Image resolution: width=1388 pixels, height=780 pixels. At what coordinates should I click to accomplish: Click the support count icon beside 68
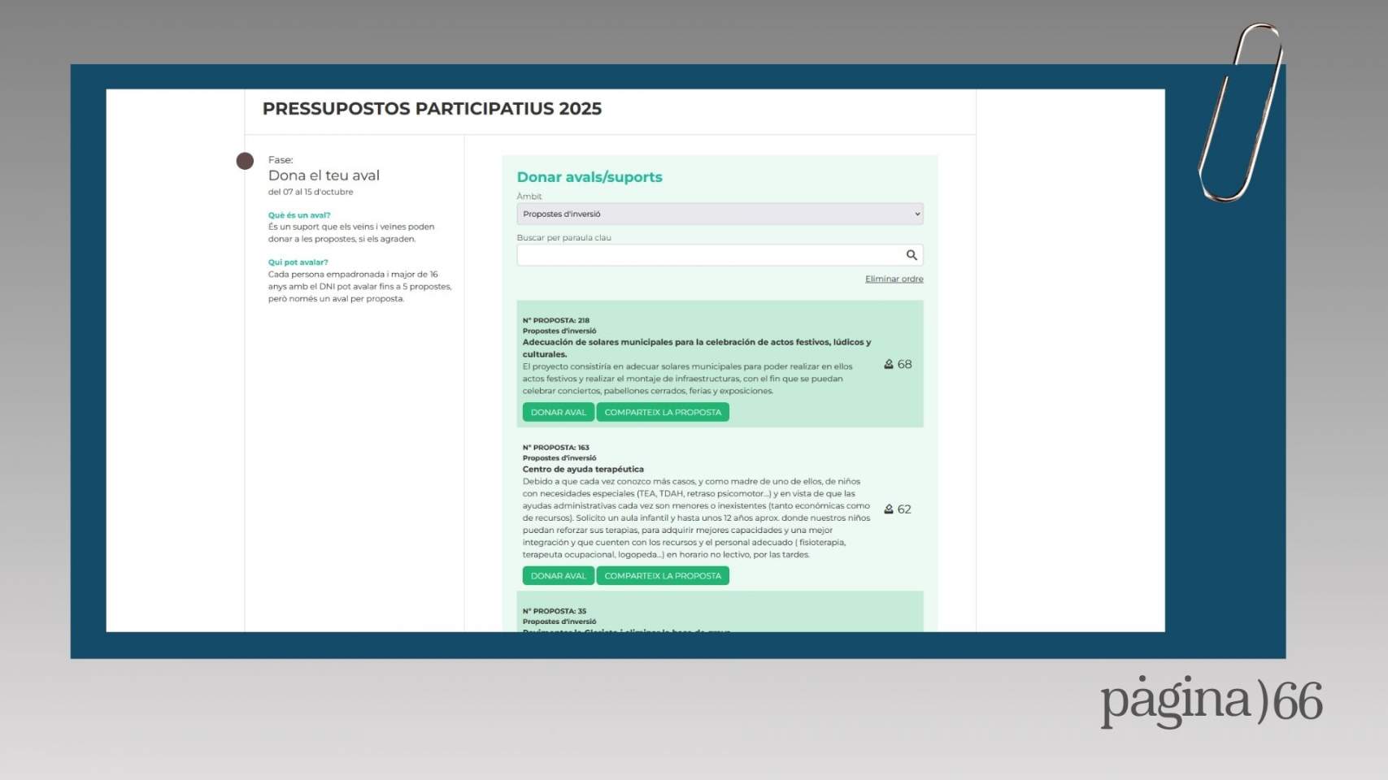[889, 365]
